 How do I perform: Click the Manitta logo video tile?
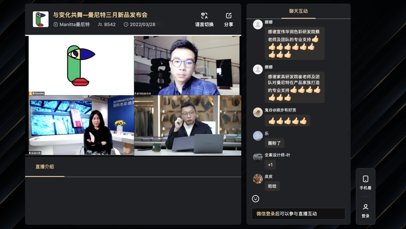pos(81,65)
